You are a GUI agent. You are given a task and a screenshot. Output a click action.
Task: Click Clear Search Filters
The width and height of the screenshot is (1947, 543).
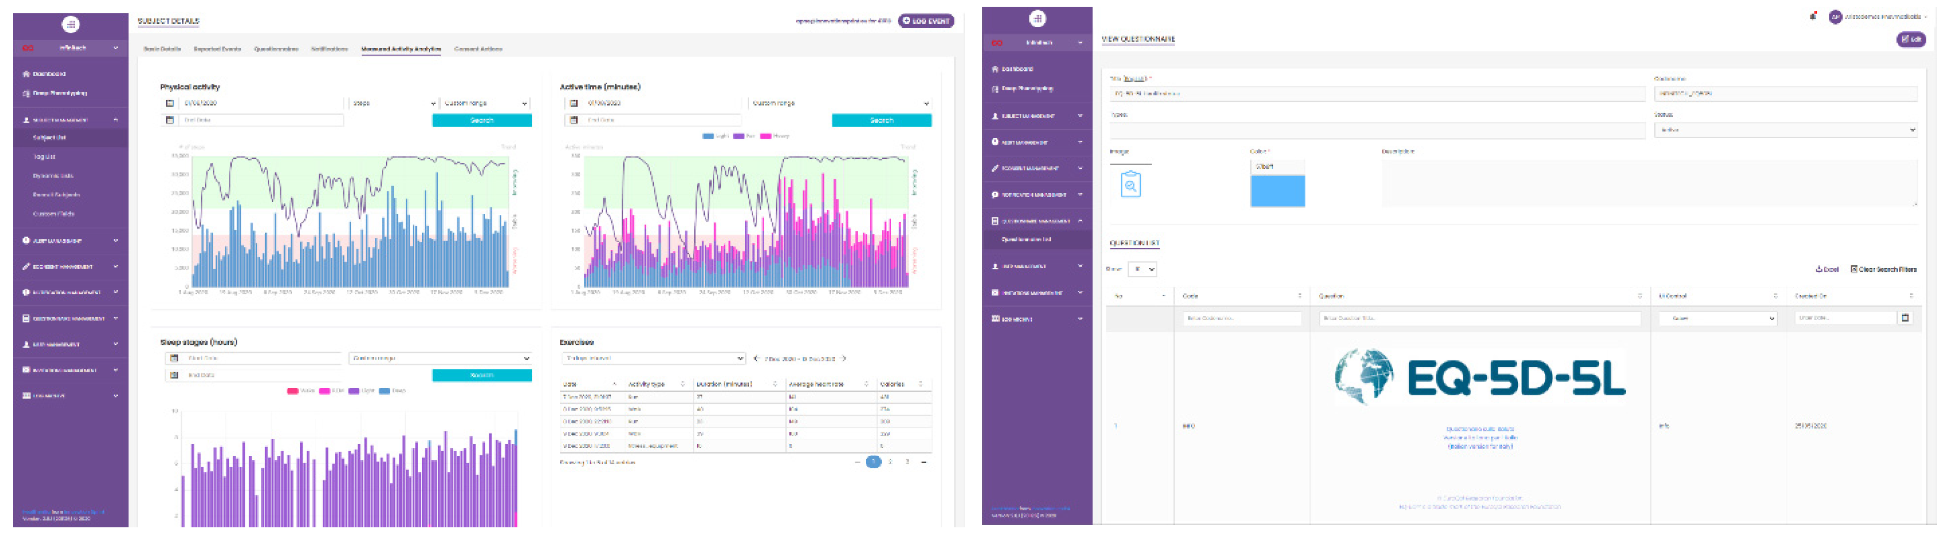point(1883,269)
